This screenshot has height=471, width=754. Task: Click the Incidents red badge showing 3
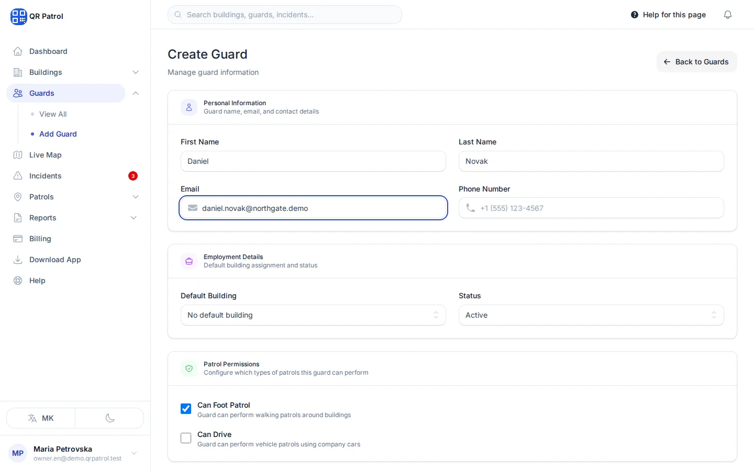[133, 176]
